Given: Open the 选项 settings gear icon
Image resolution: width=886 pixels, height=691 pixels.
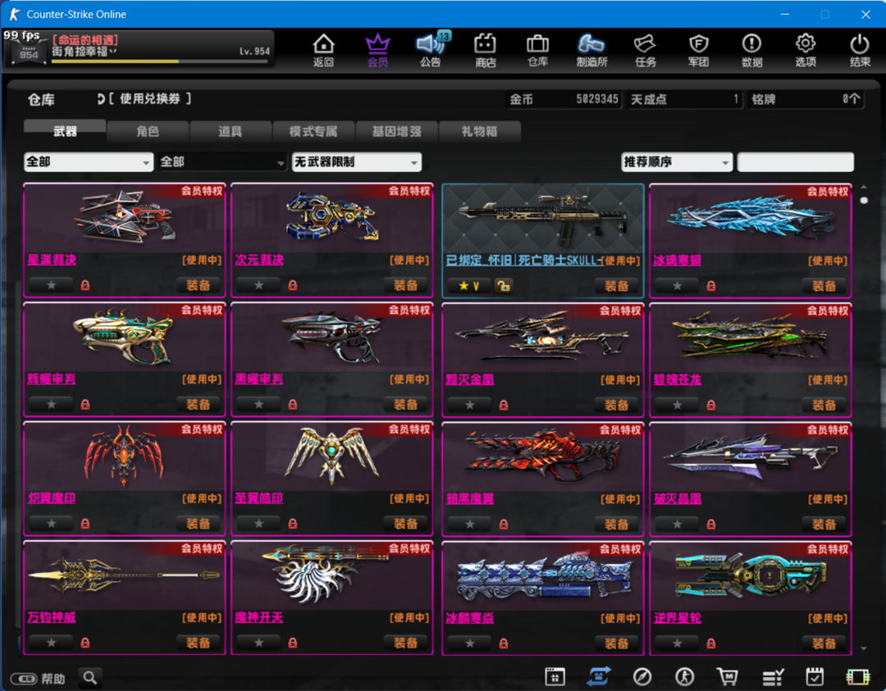Looking at the screenshot, I should [x=806, y=50].
